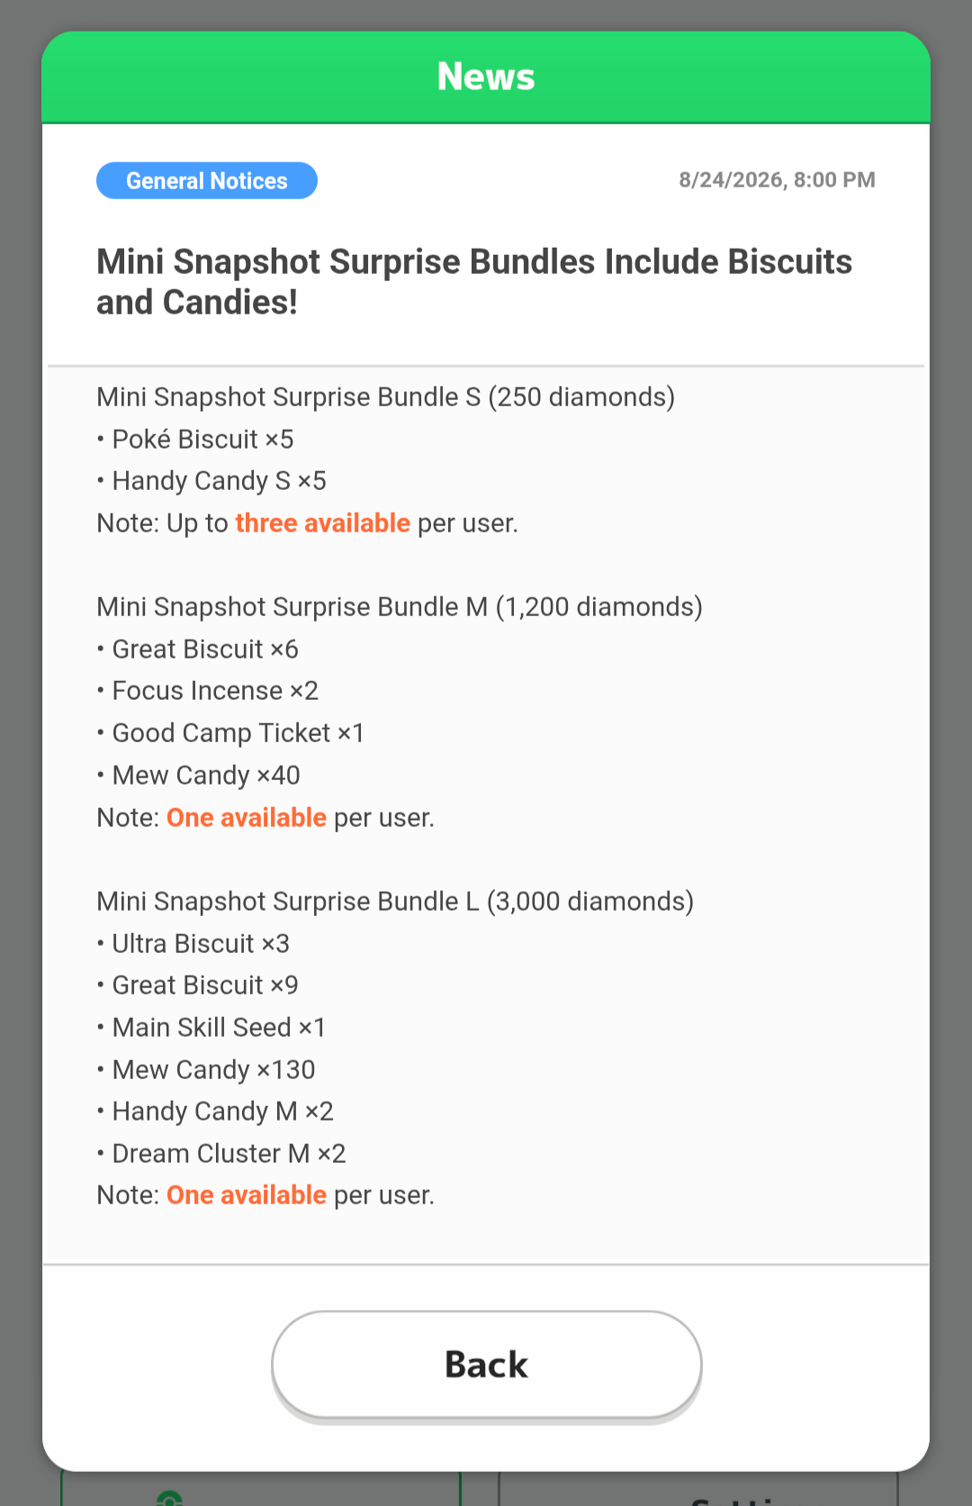Viewport: 972px width, 1506px height.
Task: Click the Ultra Biscuit ×3 item
Action: point(193,944)
